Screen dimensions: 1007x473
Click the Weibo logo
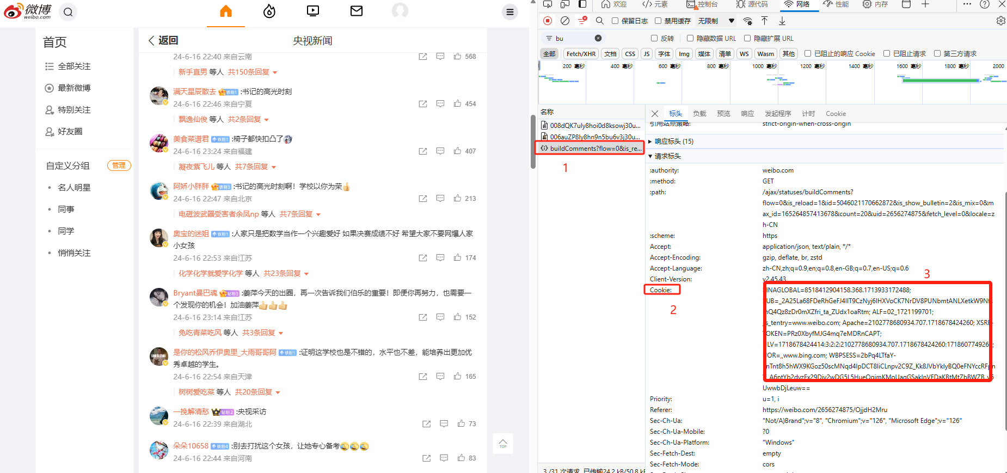(27, 11)
